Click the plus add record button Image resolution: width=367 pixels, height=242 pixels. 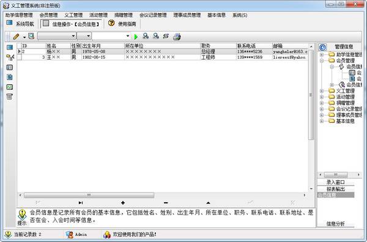click(123, 203)
